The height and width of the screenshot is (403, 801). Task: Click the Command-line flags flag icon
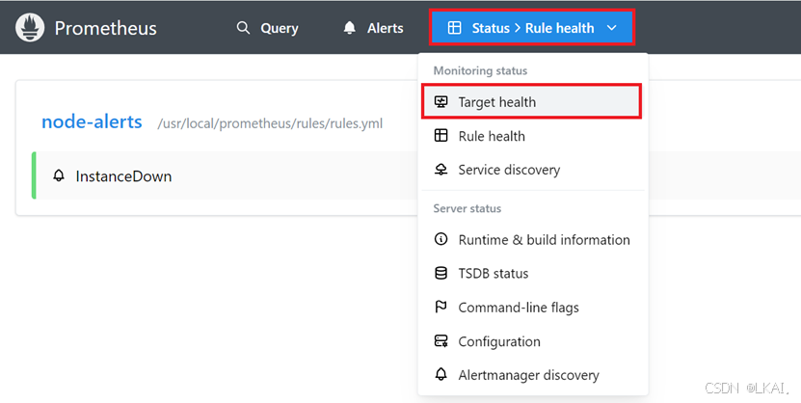click(441, 307)
